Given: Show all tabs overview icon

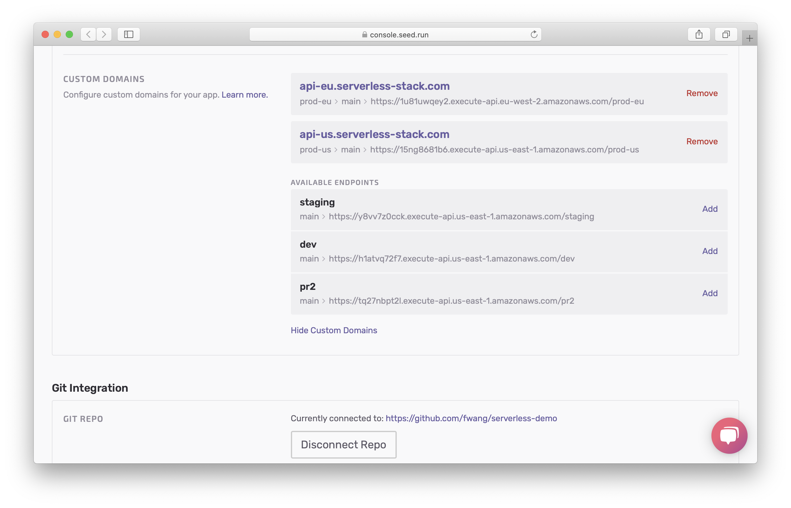Looking at the screenshot, I should tap(726, 34).
